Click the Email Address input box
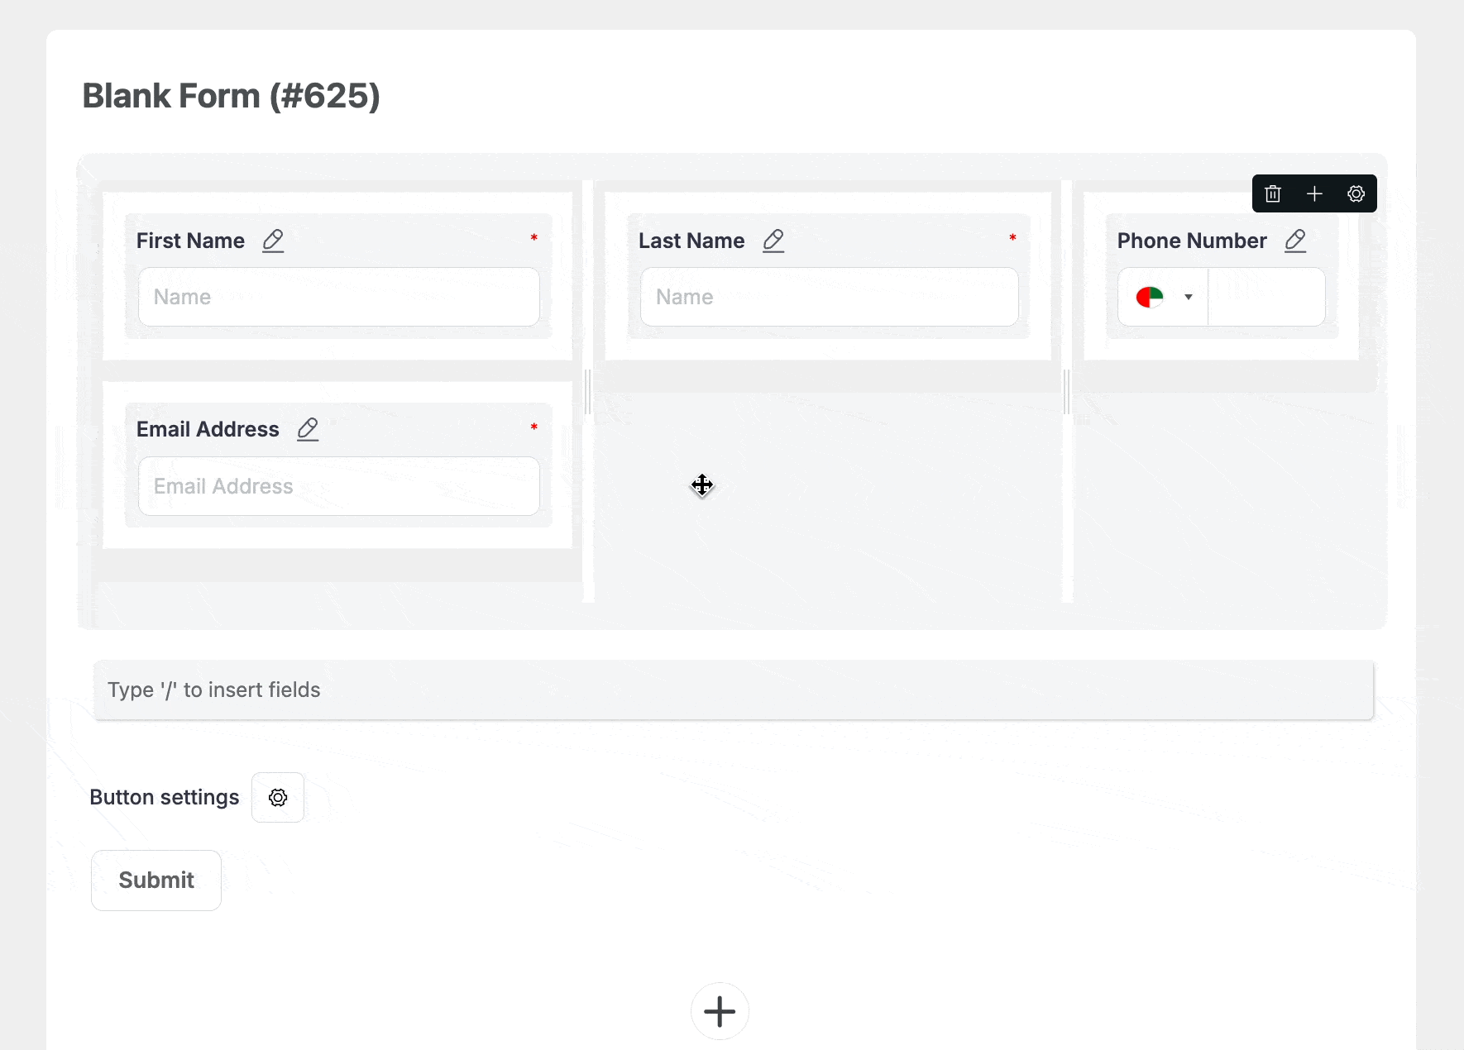Image resolution: width=1464 pixels, height=1050 pixels. click(x=338, y=486)
